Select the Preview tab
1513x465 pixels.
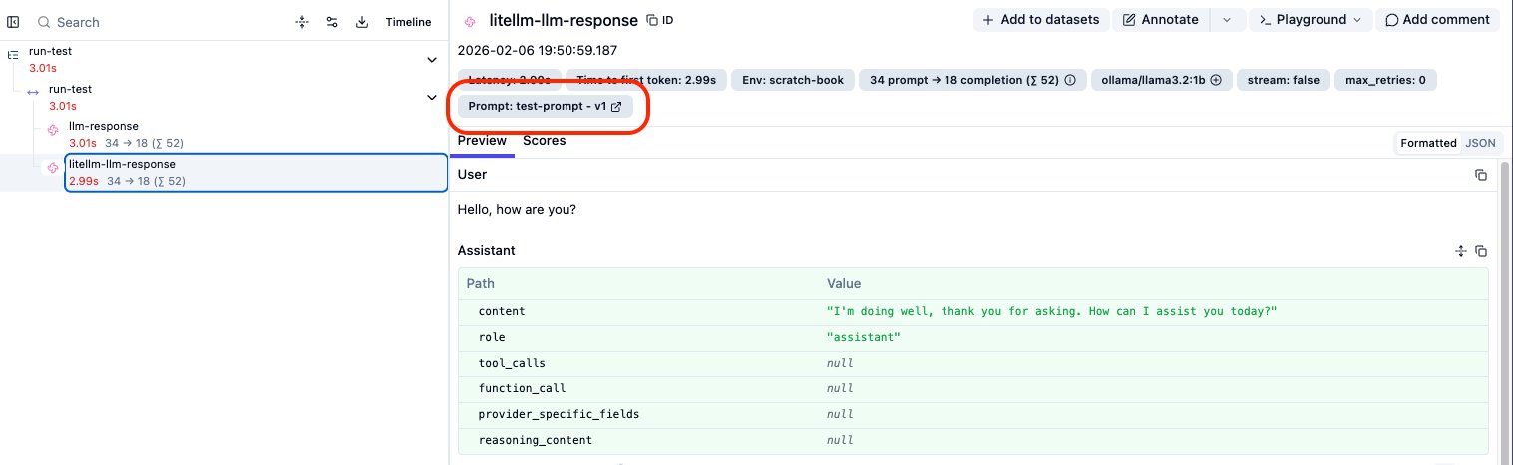click(x=482, y=141)
